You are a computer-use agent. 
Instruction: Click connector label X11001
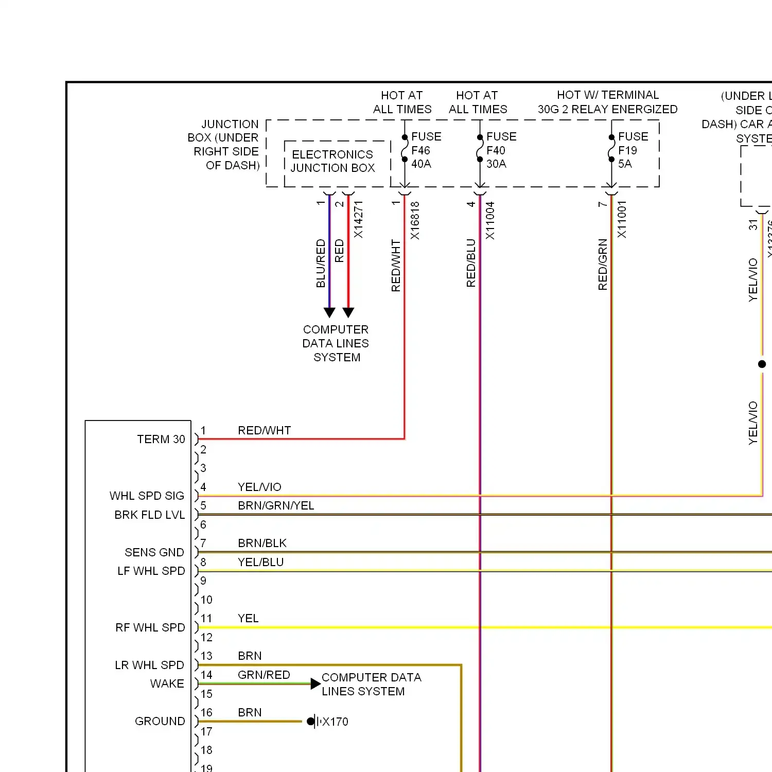pyautogui.click(x=622, y=219)
